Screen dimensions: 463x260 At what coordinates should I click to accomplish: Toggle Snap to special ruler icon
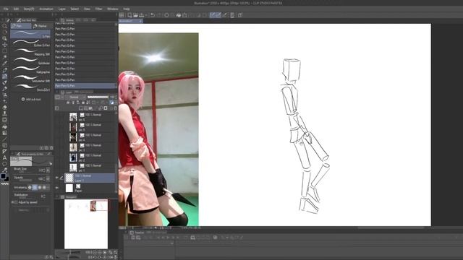click(x=218, y=15)
